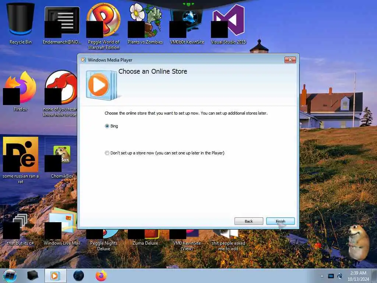The height and width of the screenshot is (283, 377).
Task: Click the Windows Media Player logo in the dialog
Action: click(x=101, y=85)
